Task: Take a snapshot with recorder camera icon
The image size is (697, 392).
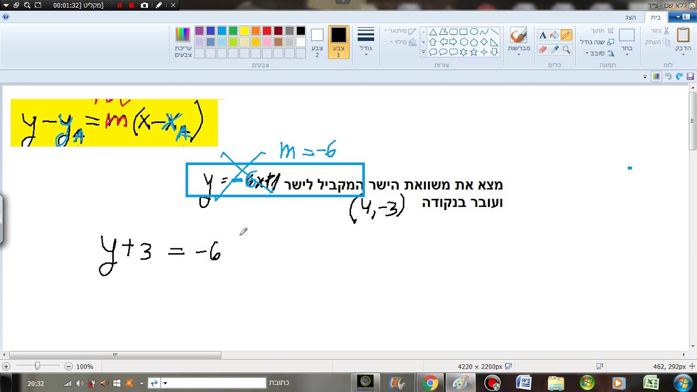Action: click(x=144, y=5)
